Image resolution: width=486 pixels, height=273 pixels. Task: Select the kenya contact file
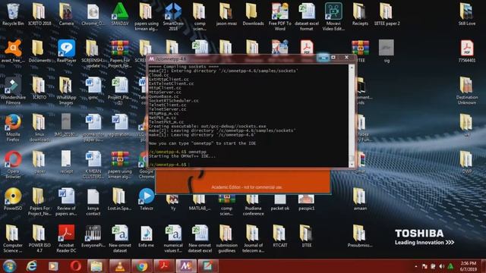click(x=93, y=202)
